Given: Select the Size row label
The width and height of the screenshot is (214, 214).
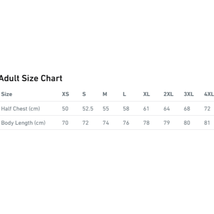Looking at the screenshot, I should point(7,94).
